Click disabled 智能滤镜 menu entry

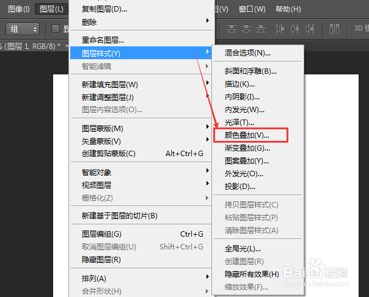coord(141,66)
